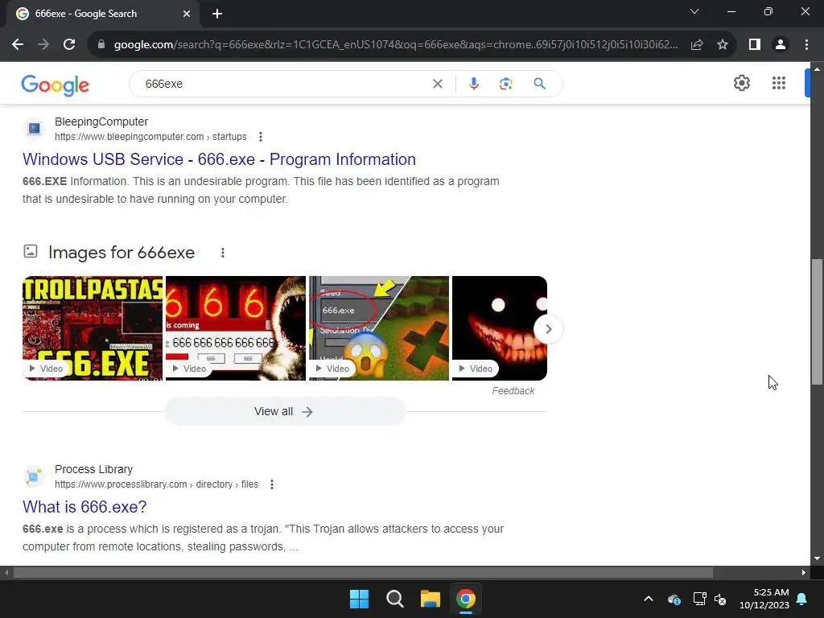Click the horizontal scrollbar thumb
Viewport: 824px width, 618px height.
point(363,572)
